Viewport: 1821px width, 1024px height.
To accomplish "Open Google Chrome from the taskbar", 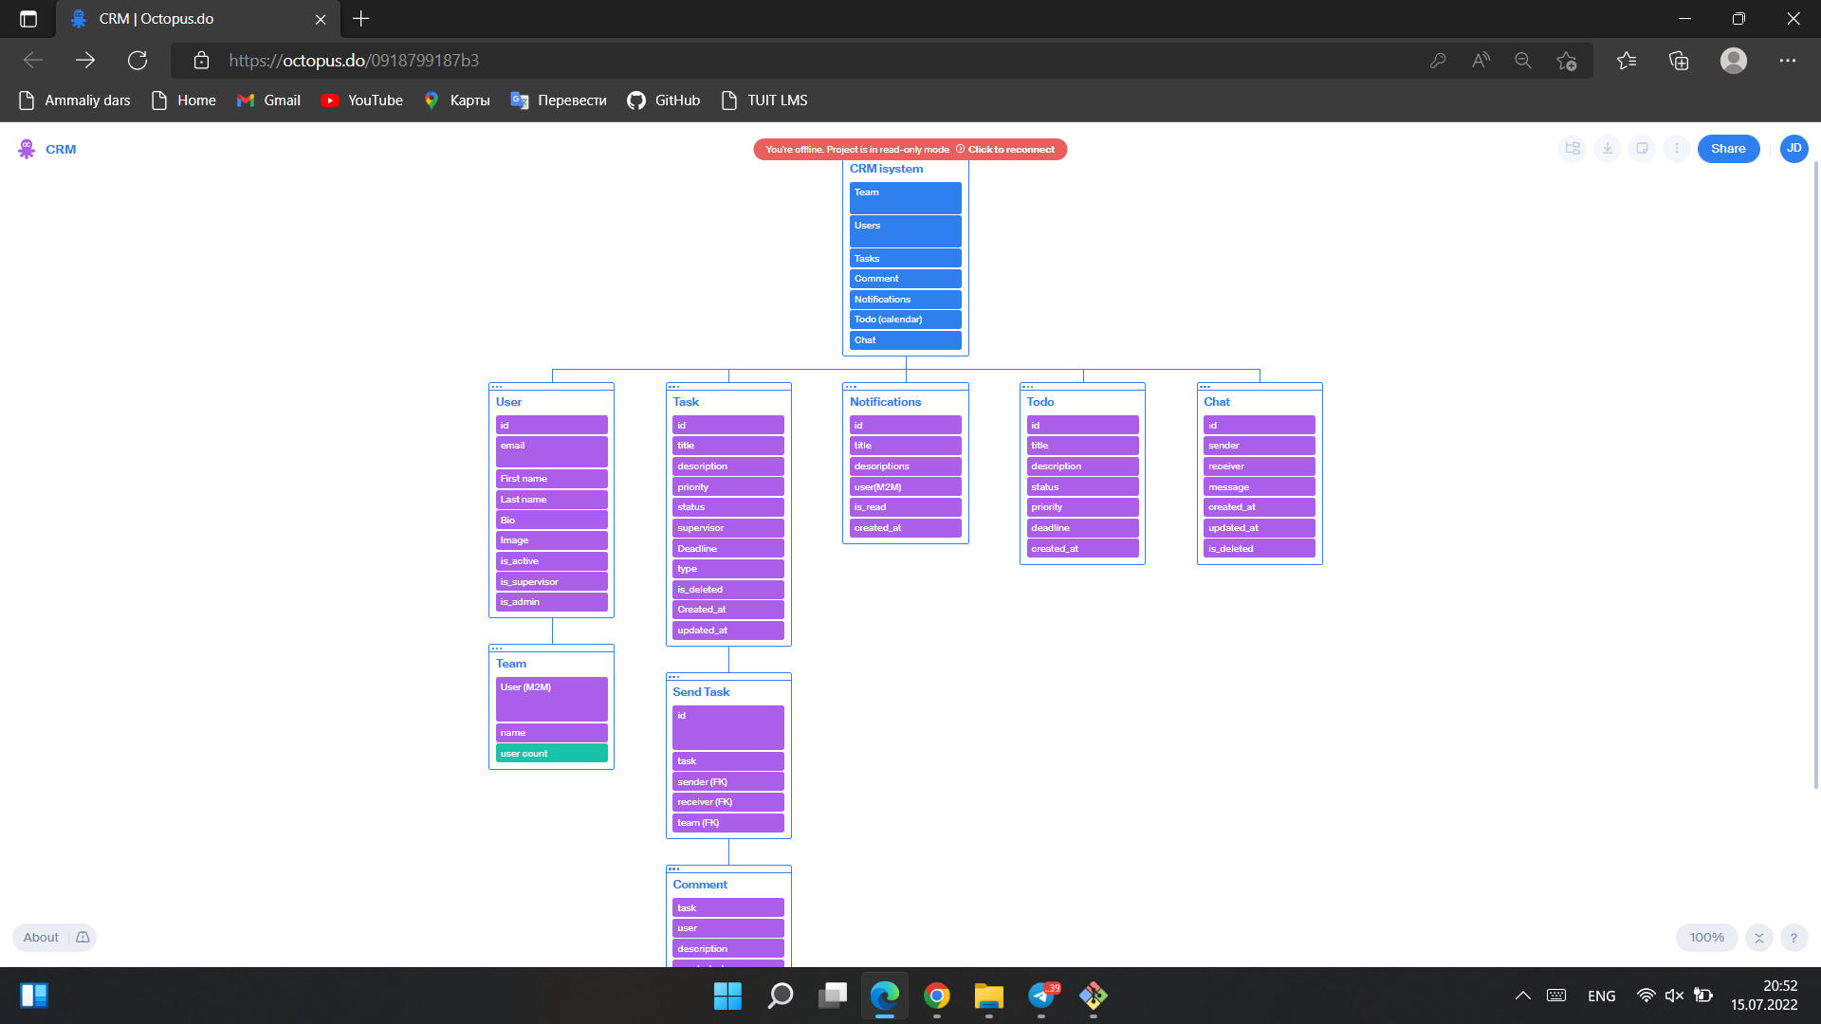I will [x=937, y=996].
